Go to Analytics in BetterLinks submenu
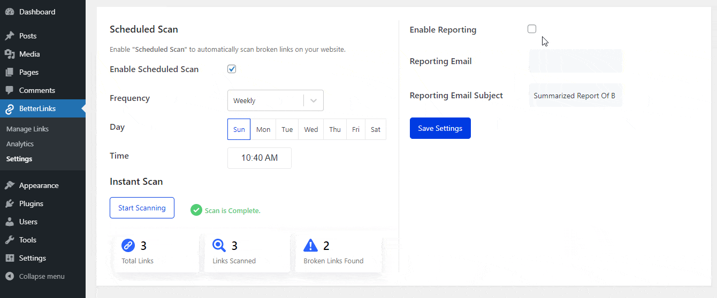Image resolution: width=717 pixels, height=298 pixels. tap(20, 144)
